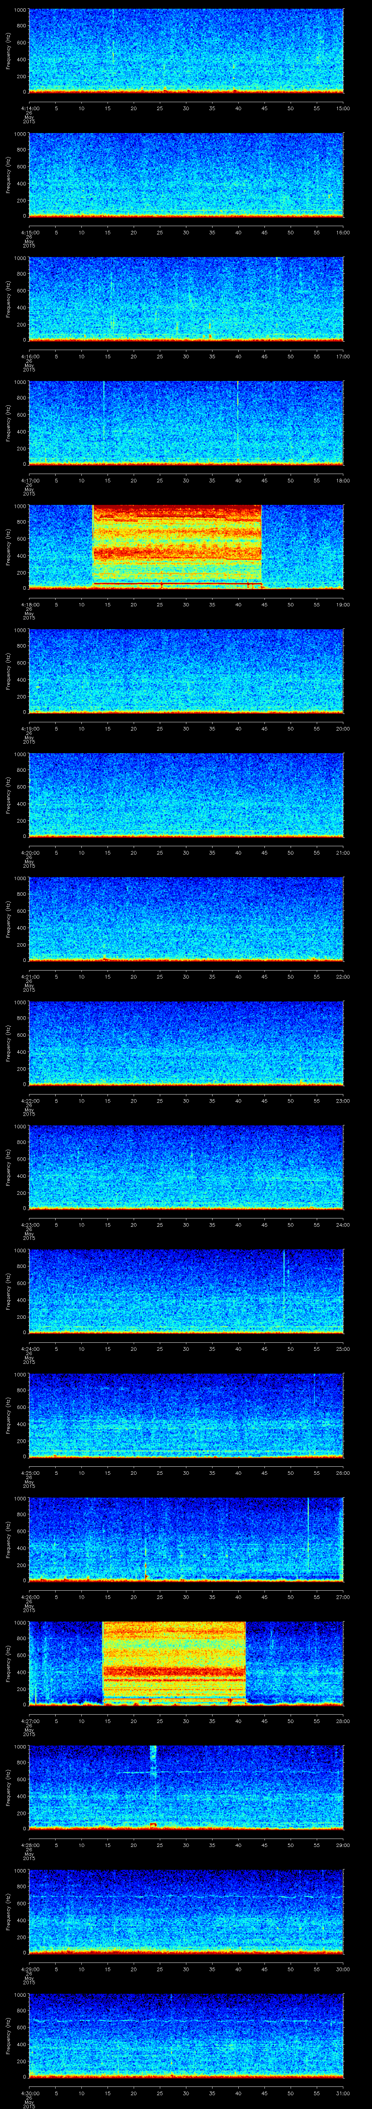This screenshot has width=372, height=2109.
Task: Click the Frequency (Hz) axis label of the 4:30:00 spectrogram
Action: [8, 2035]
